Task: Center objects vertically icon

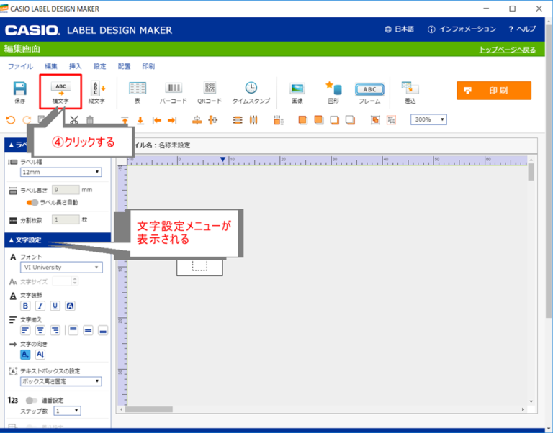Action: point(197,120)
